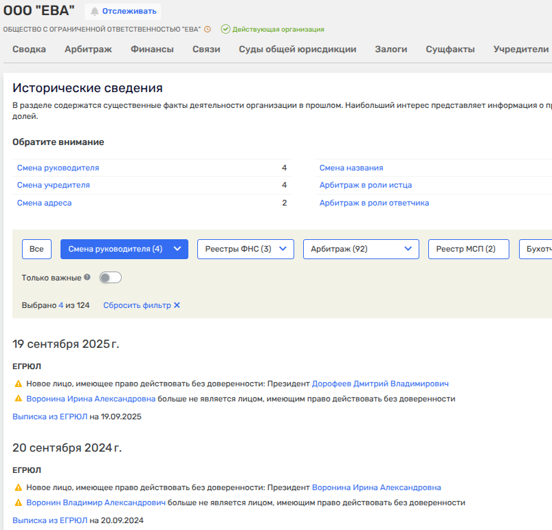Click the help icon beside Только важные
This screenshot has width=552, height=530.
(87, 278)
